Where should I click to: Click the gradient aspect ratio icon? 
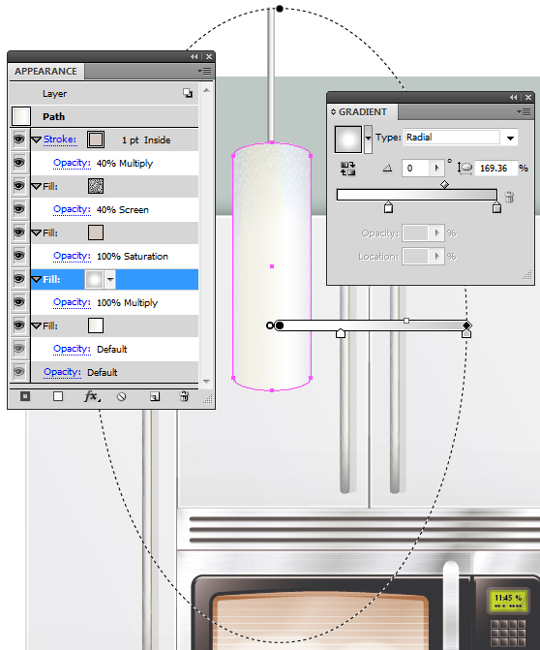click(x=465, y=169)
